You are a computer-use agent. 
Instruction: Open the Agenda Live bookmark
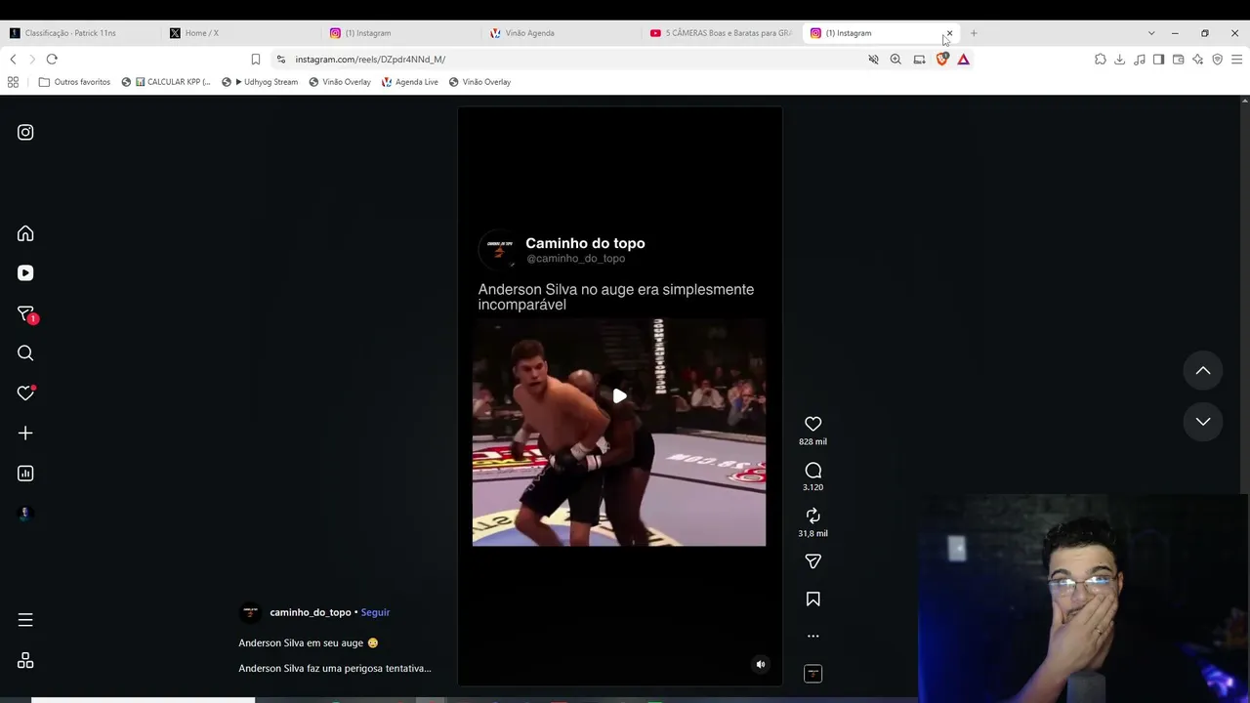click(410, 82)
